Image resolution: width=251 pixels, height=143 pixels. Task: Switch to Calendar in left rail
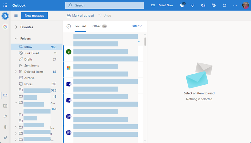coord(5,106)
